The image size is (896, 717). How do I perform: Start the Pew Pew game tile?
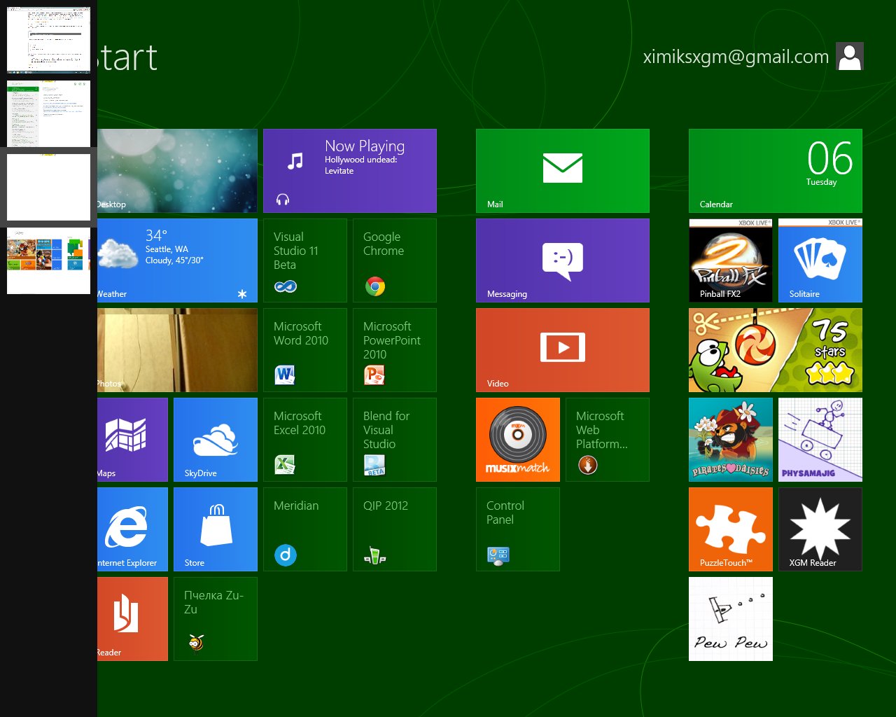coord(731,619)
